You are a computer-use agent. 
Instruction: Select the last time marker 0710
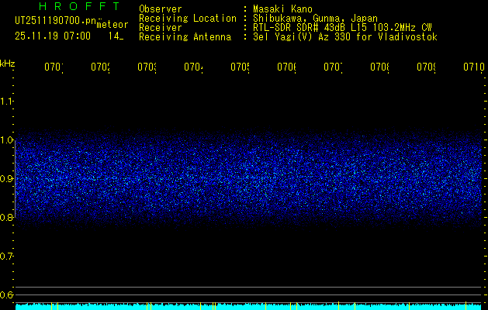[x=473, y=67]
